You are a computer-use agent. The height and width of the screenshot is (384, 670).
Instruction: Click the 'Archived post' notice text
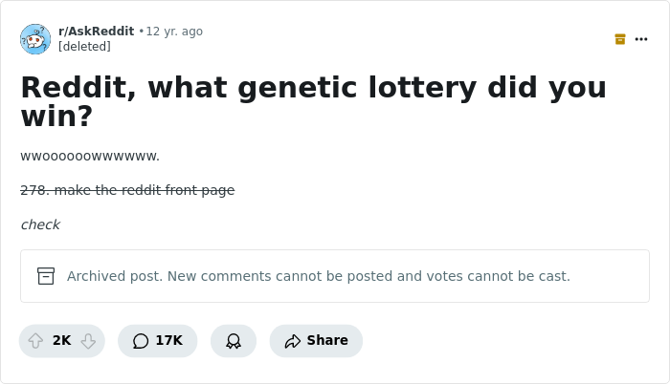[x=319, y=276]
